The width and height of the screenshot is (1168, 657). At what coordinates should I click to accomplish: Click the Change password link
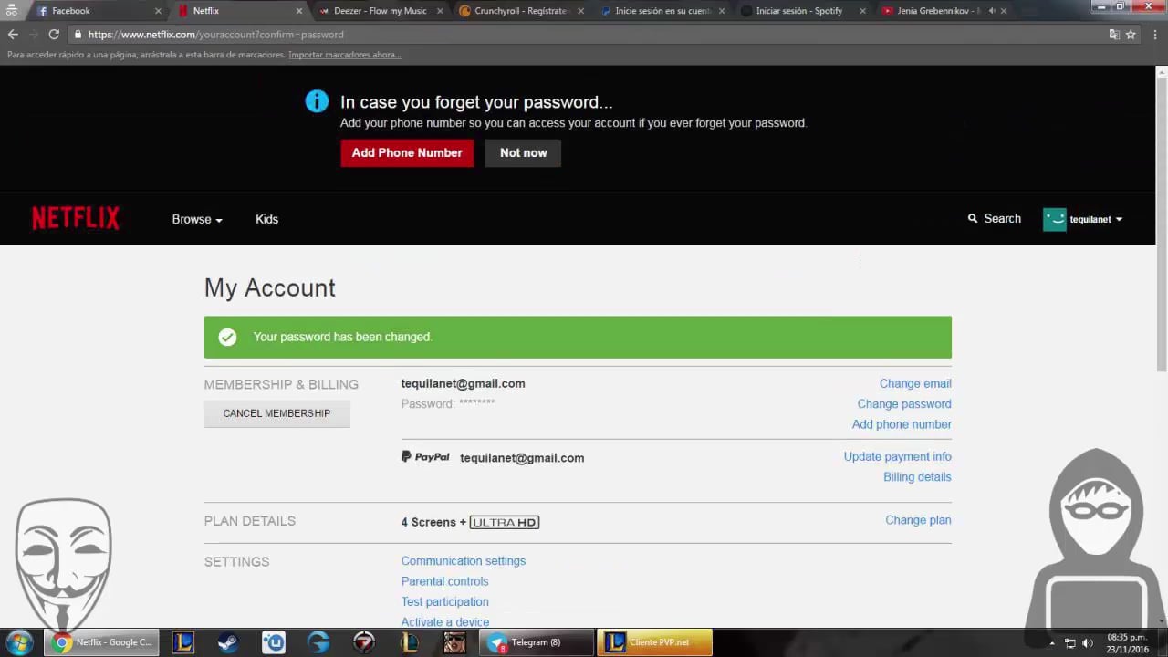click(x=904, y=403)
